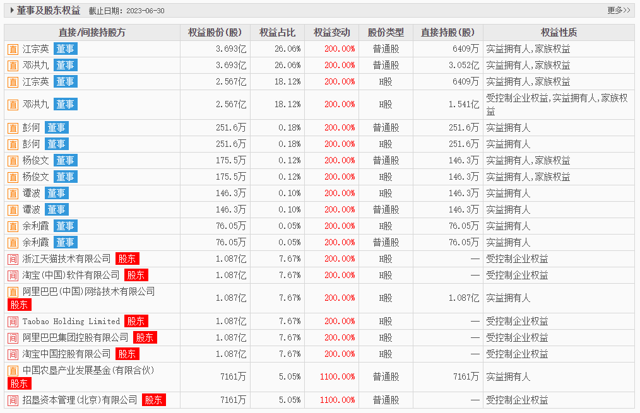Open the 招垦资本管理(北京)有限公司 shareholder name
Screen dimensions: 640x413
(x=80, y=400)
